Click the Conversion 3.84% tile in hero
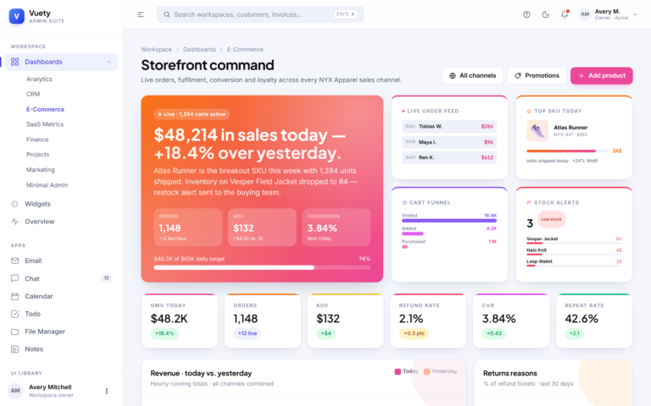651x406 pixels. 337,228
